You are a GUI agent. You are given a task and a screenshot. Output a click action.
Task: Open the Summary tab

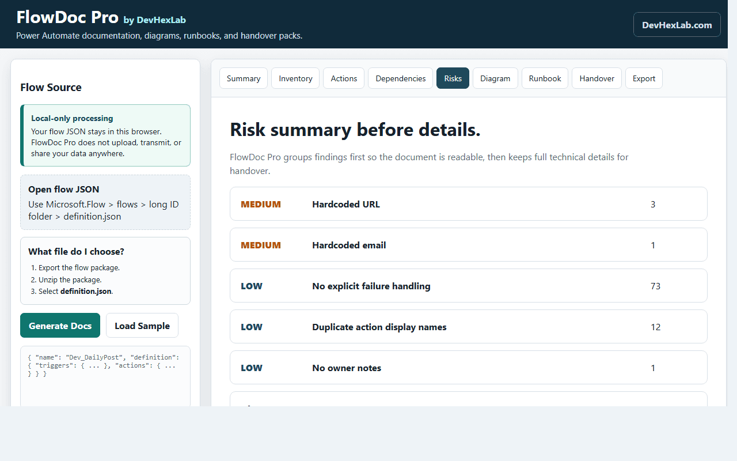tap(244, 78)
